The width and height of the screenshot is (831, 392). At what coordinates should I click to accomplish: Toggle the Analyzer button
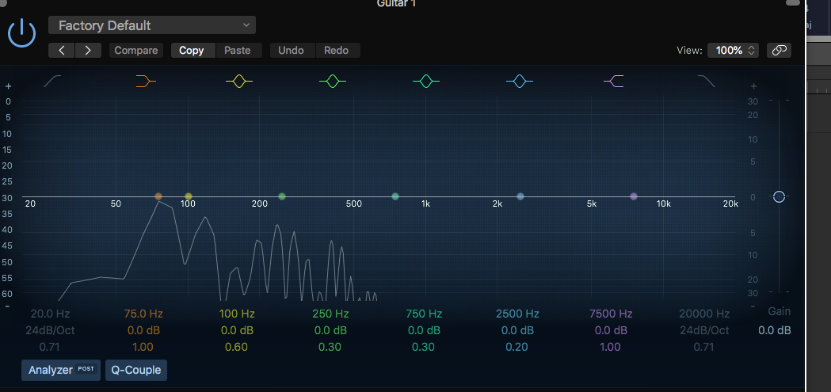60,370
